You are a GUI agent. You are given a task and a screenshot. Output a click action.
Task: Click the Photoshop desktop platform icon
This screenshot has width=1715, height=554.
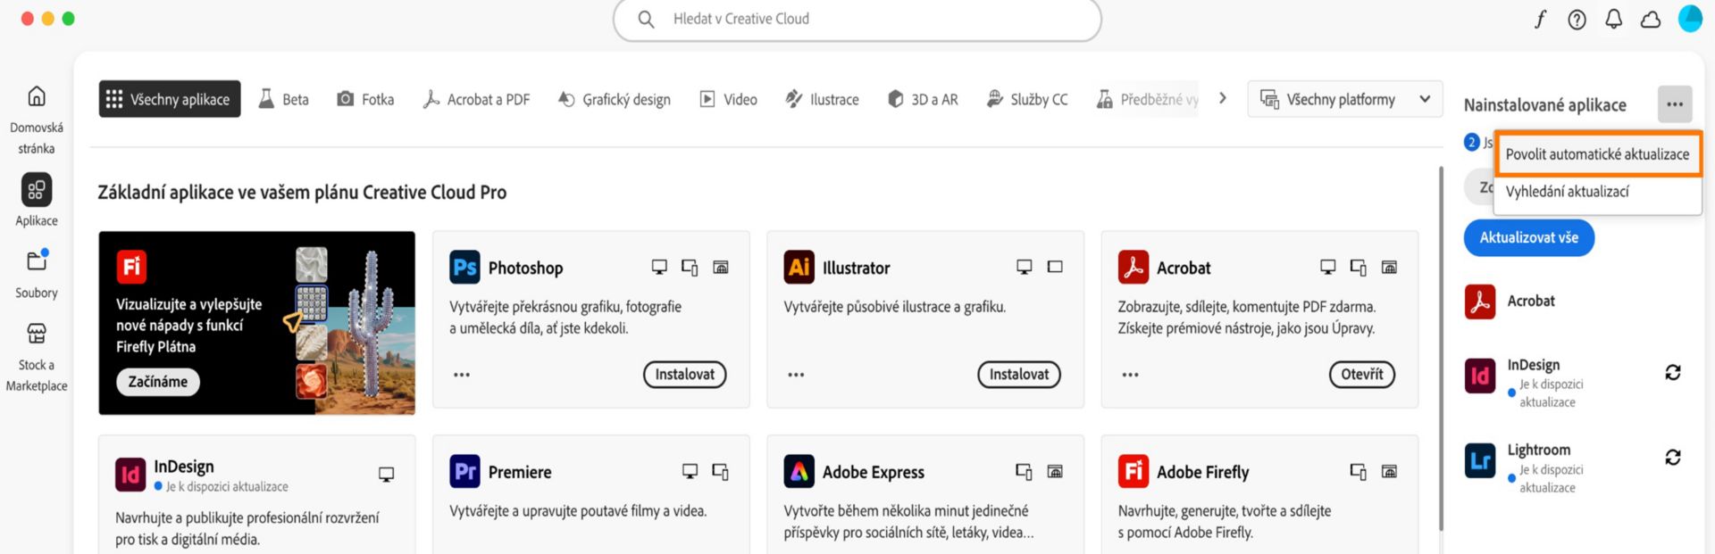(x=659, y=267)
